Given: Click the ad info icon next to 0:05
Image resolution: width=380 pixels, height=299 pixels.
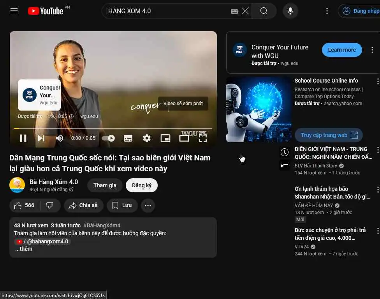Looking at the screenshot, I should [x=72, y=116].
